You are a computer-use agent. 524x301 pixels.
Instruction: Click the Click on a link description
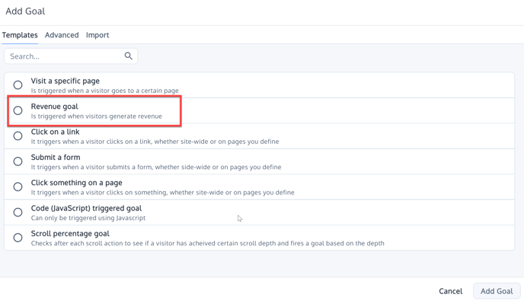pyautogui.click(x=155, y=142)
